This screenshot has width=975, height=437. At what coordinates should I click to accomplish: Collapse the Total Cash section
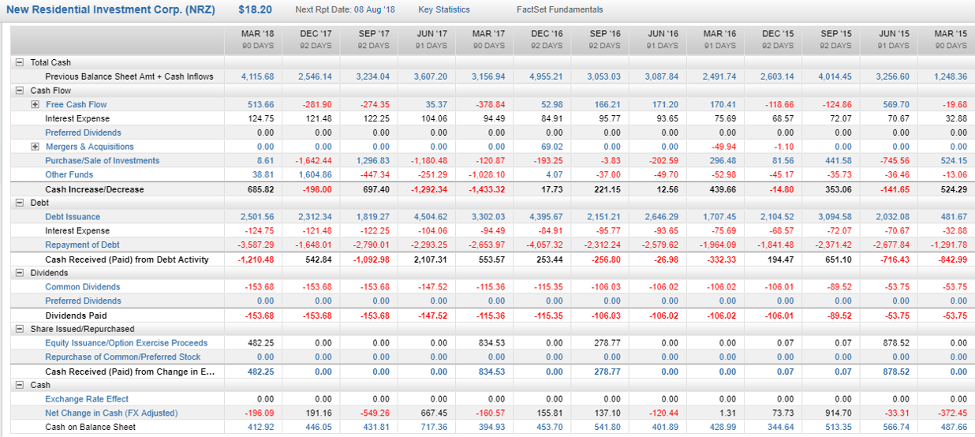[19, 62]
